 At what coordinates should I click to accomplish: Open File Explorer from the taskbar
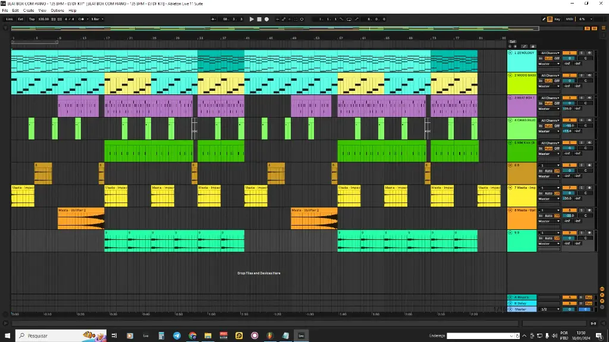coord(208,335)
